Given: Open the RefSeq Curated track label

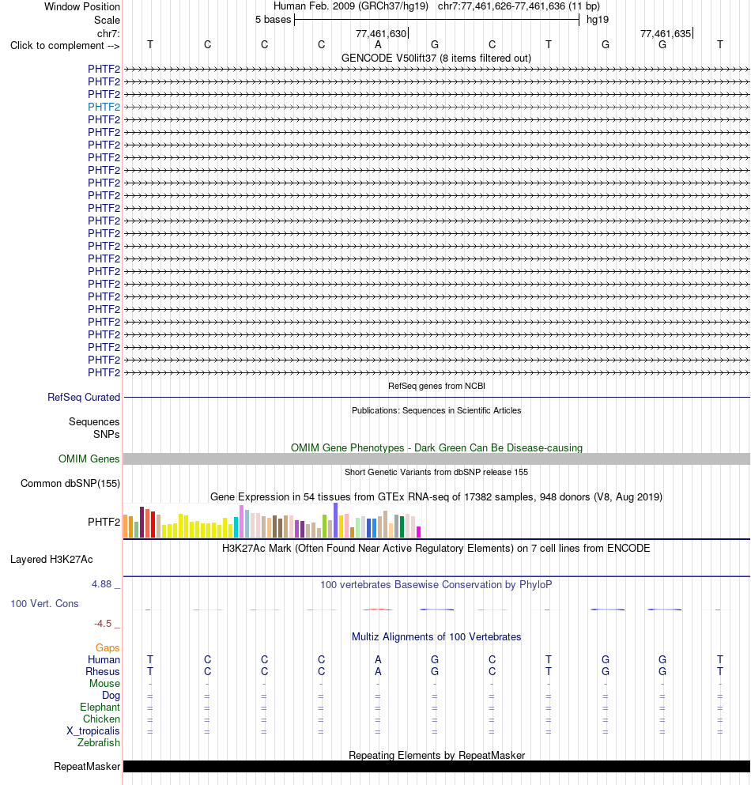Looking at the screenshot, I should pos(84,397).
